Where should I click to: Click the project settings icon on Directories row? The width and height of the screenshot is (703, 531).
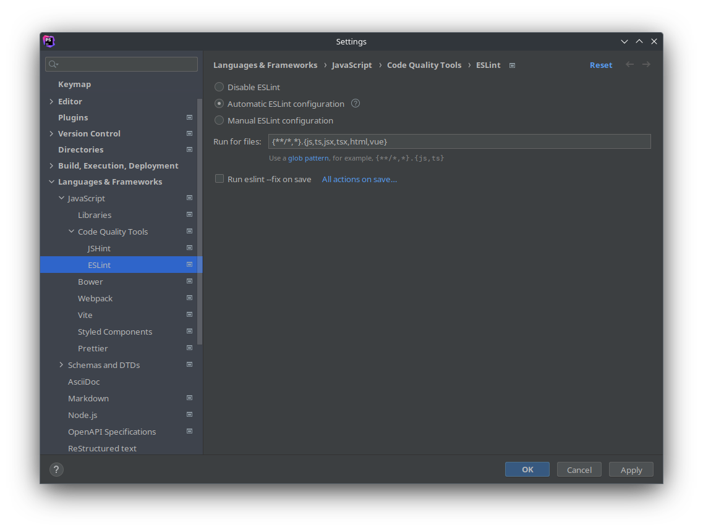189,149
